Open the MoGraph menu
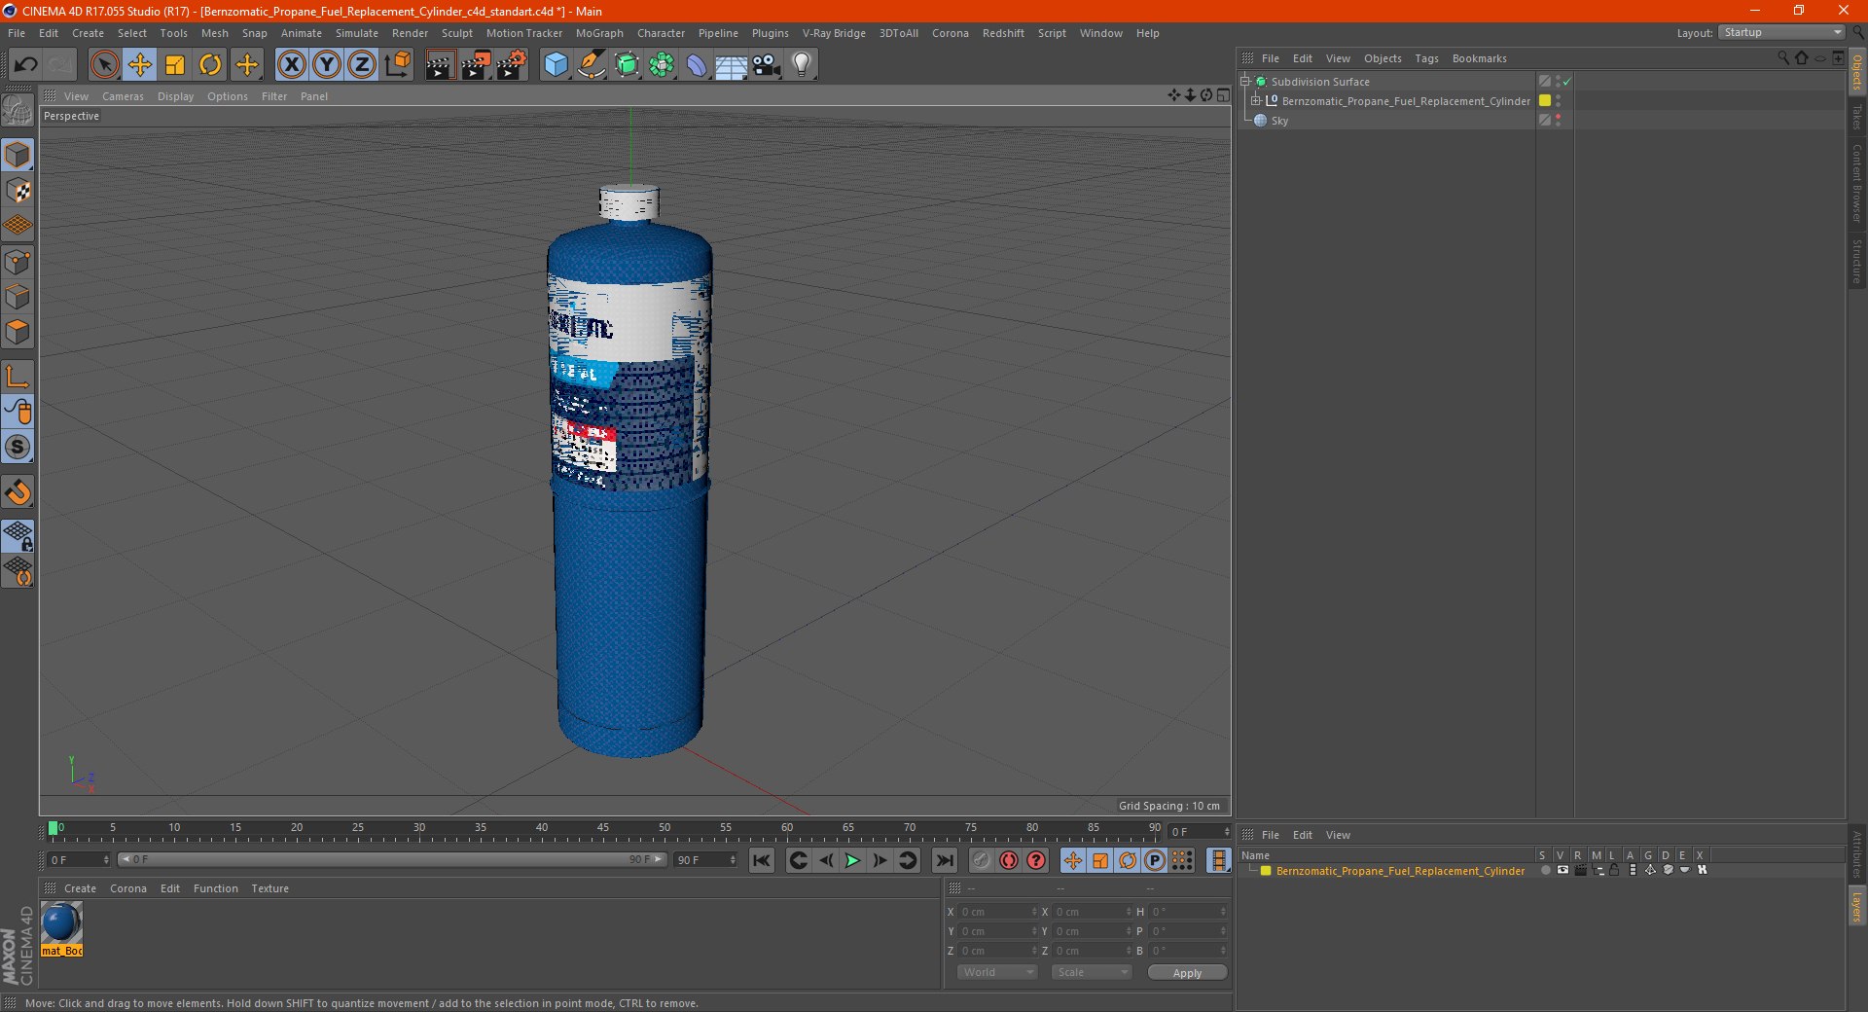This screenshot has height=1012, width=1868. coord(599,33)
